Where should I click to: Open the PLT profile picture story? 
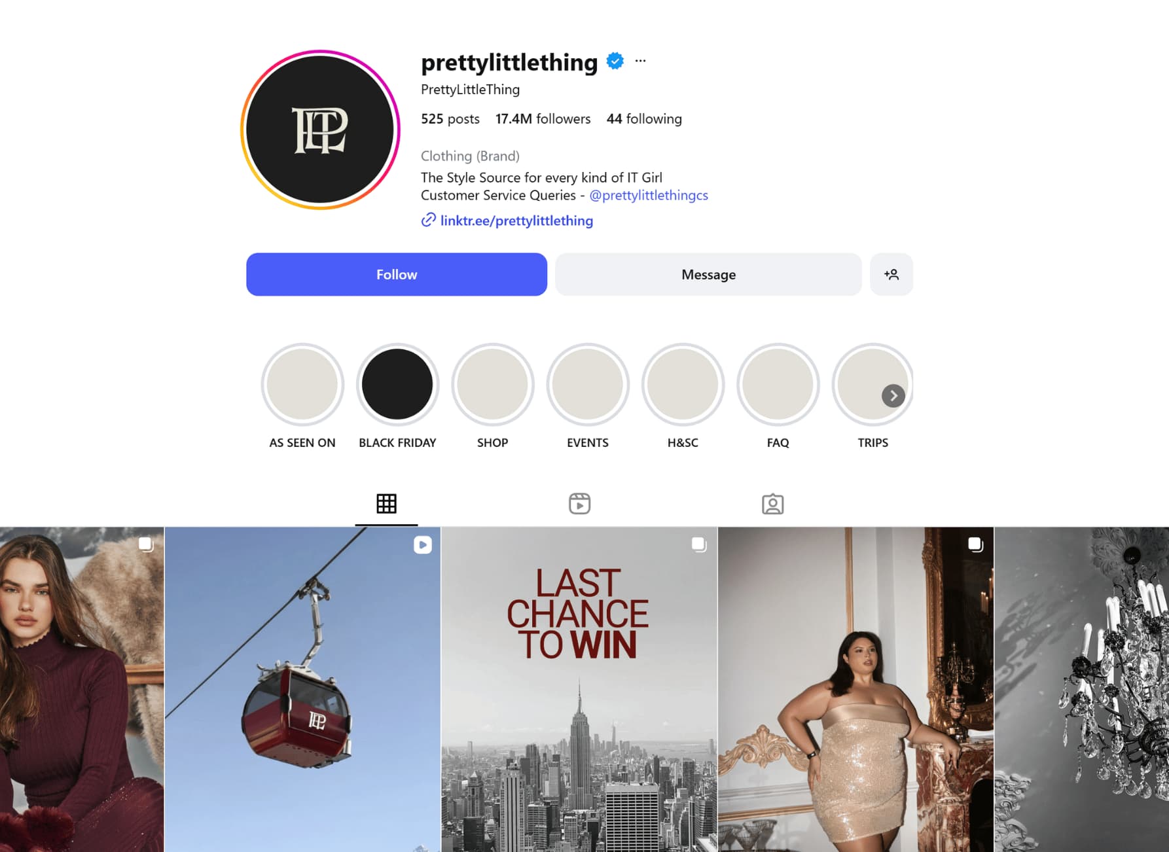pyautogui.click(x=320, y=130)
